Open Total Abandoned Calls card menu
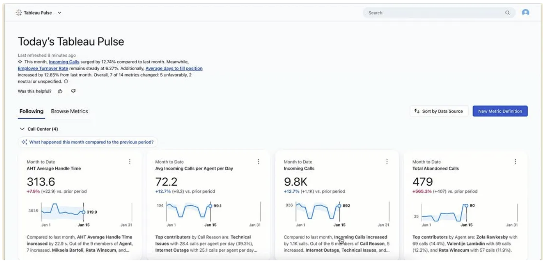This screenshot has width=544, height=263. (x=515, y=162)
